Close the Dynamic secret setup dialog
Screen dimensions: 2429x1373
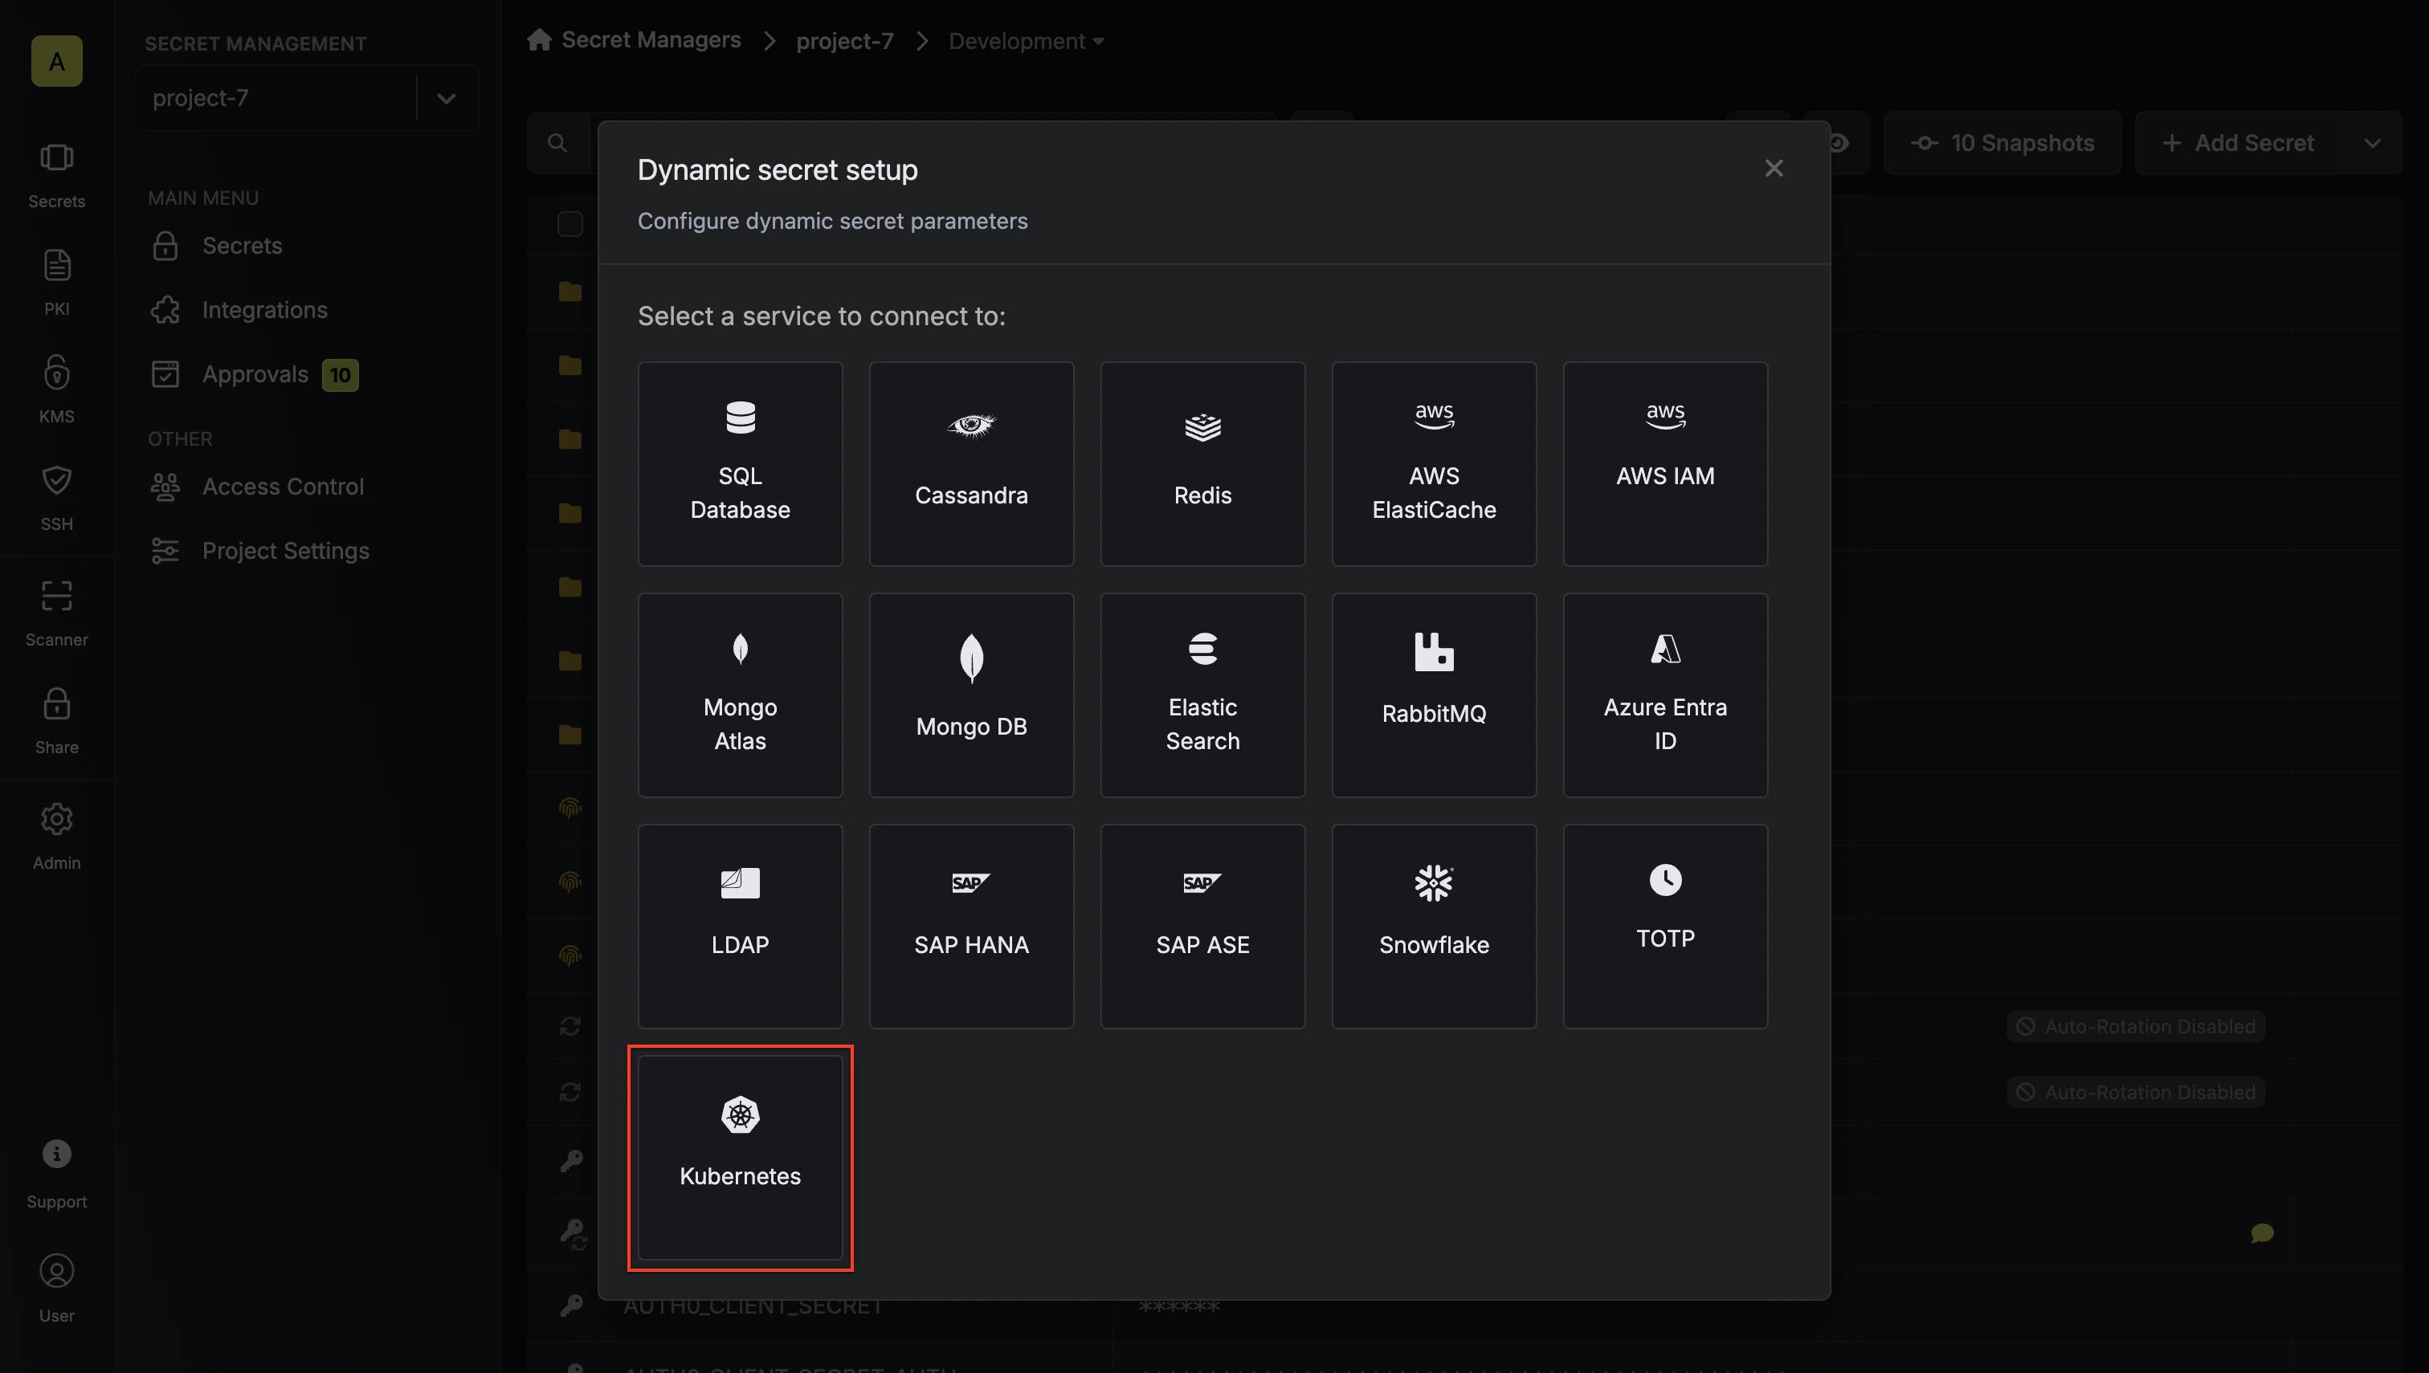pos(1774,168)
